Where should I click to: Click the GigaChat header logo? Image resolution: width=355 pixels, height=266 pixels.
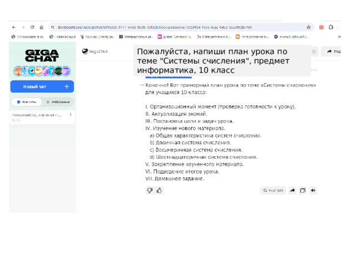click(x=95, y=52)
